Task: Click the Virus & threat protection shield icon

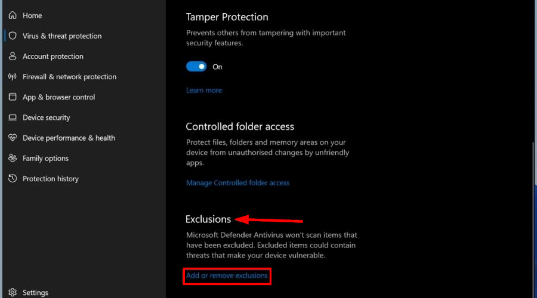Action: pos(12,36)
